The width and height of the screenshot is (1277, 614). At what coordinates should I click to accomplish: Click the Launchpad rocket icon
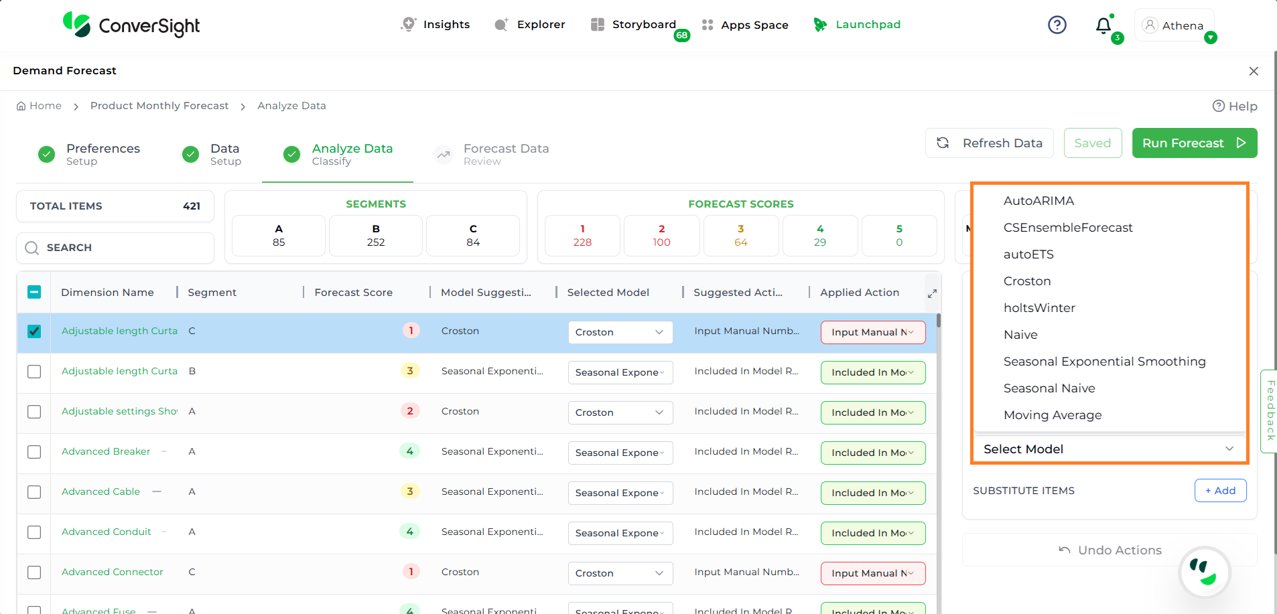[819, 25]
